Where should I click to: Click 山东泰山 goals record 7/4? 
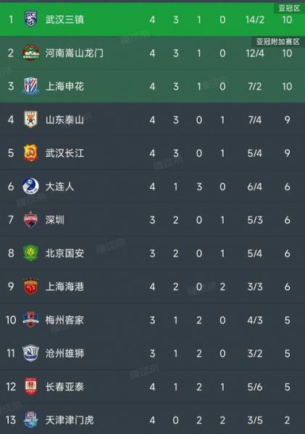[254, 120]
